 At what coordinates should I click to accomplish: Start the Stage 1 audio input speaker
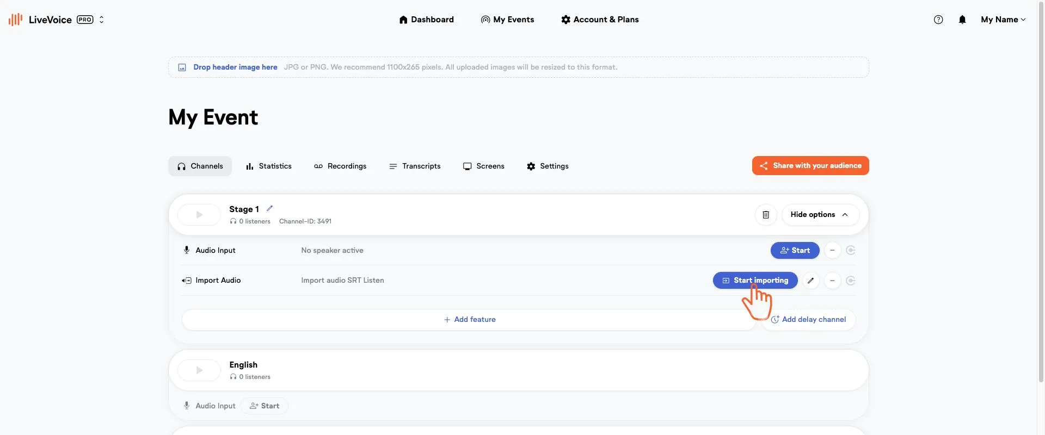click(x=795, y=251)
